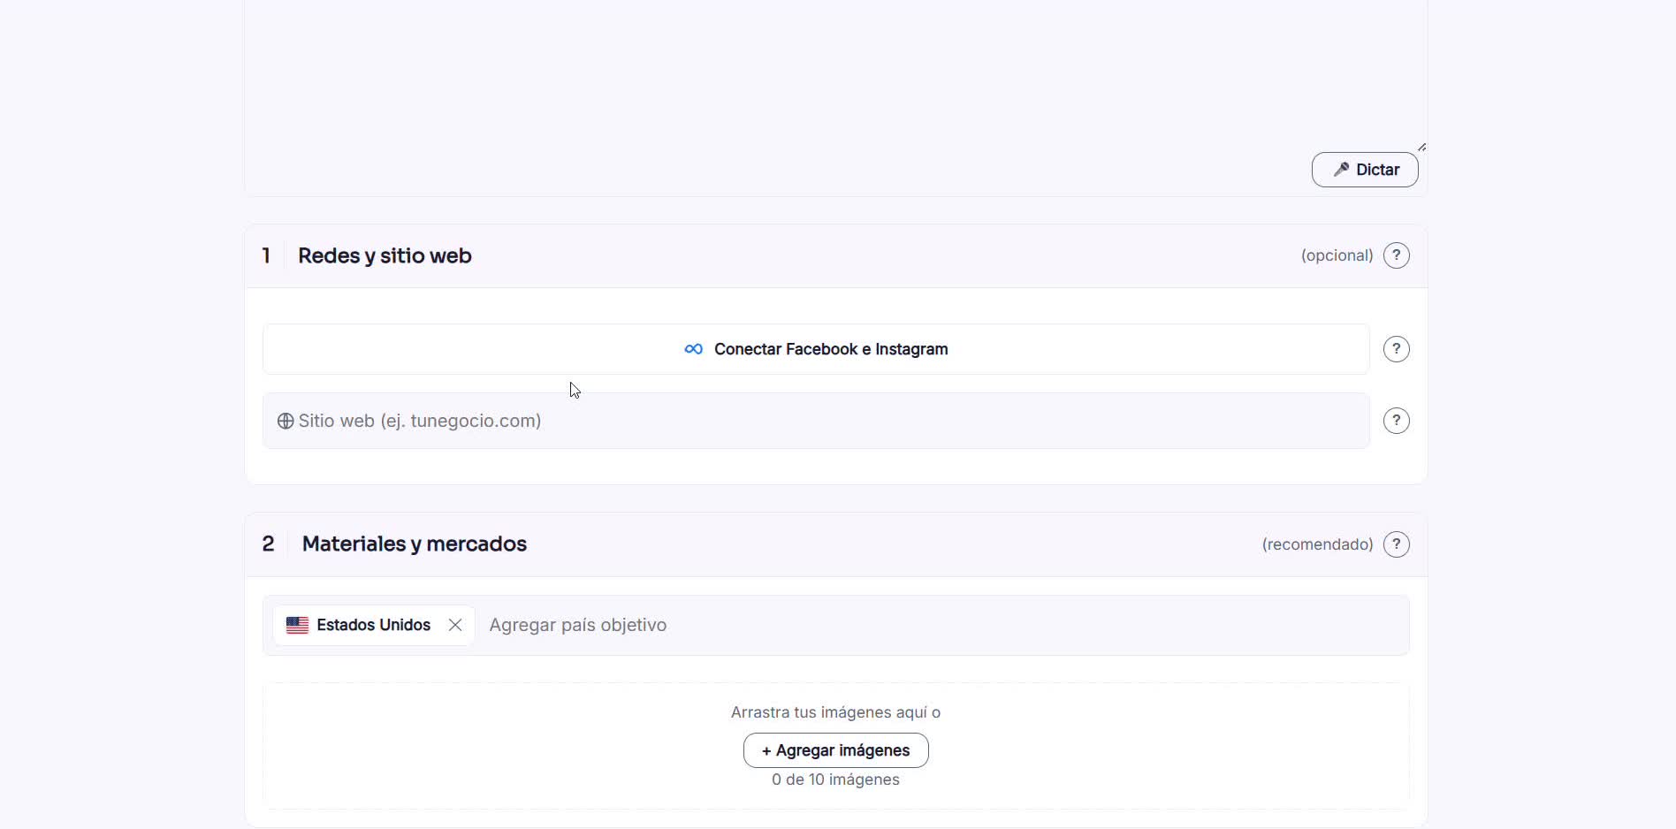Click the 'Arrastra tus imágenes aquí o' text
Viewport: 1676px width, 829px height.
tap(835, 712)
